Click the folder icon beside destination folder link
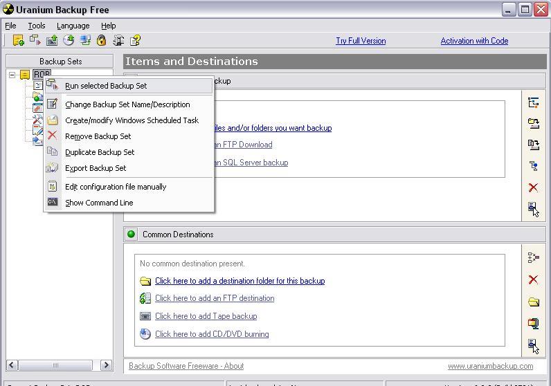551x386 pixels. click(x=145, y=281)
